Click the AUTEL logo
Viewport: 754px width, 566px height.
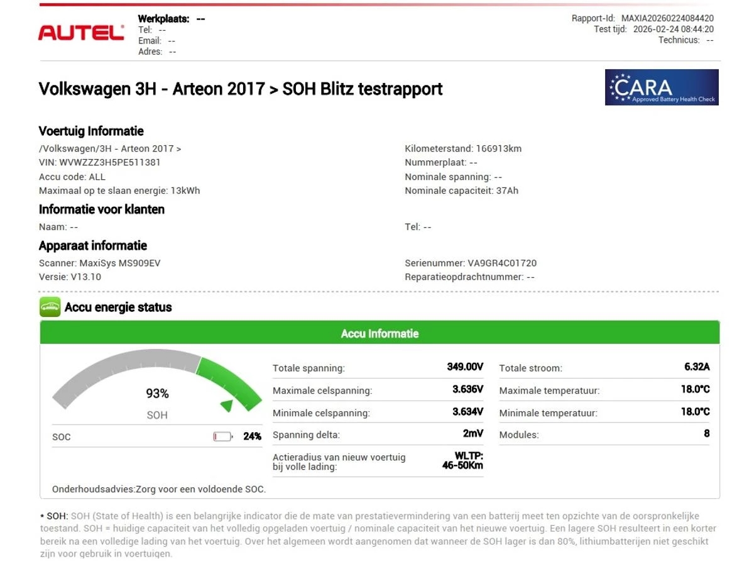point(82,33)
